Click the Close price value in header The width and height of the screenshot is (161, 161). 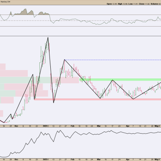(x=147, y=4)
